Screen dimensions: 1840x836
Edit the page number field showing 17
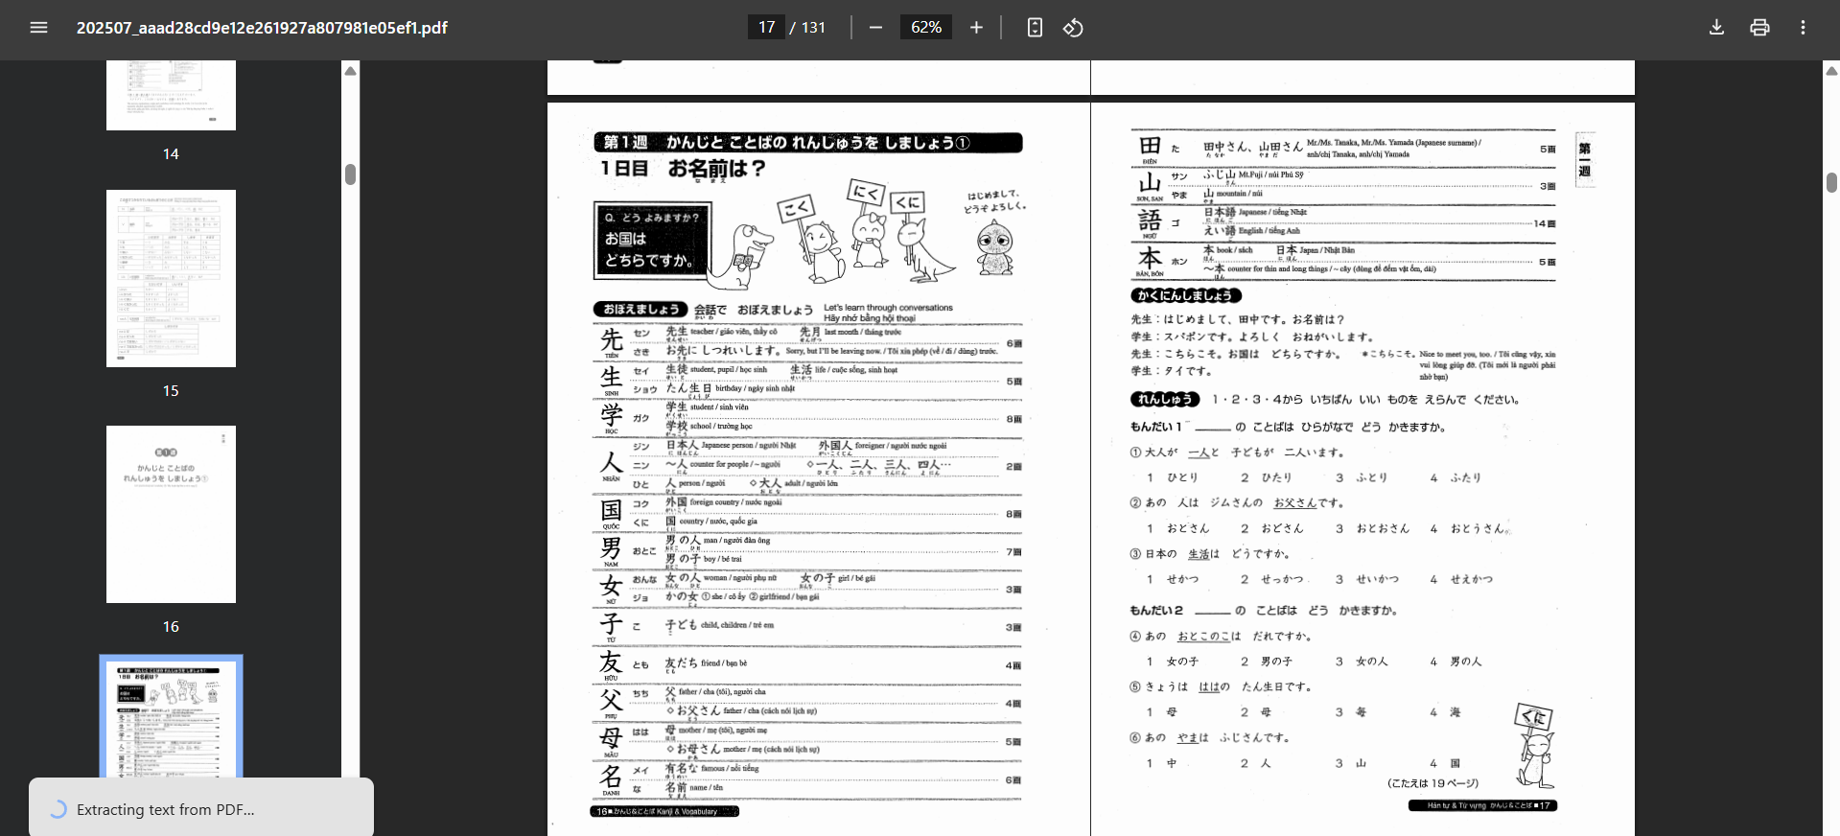pos(766,28)
